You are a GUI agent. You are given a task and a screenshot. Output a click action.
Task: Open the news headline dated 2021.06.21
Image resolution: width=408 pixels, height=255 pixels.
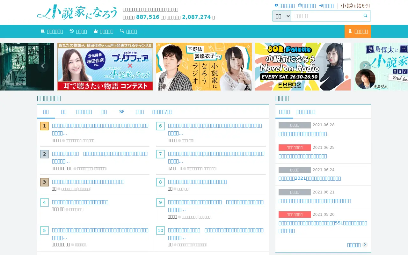[315, 200]
